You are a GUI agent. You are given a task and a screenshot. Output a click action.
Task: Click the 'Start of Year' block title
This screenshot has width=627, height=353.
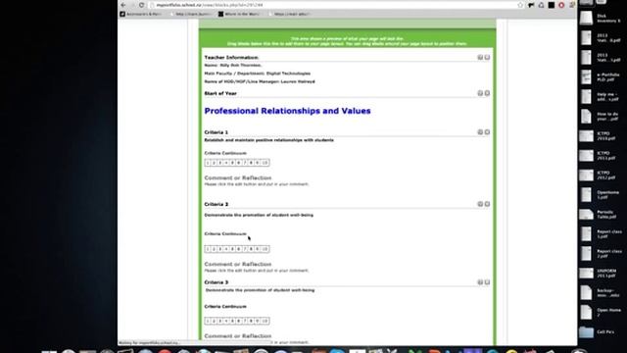220,93
